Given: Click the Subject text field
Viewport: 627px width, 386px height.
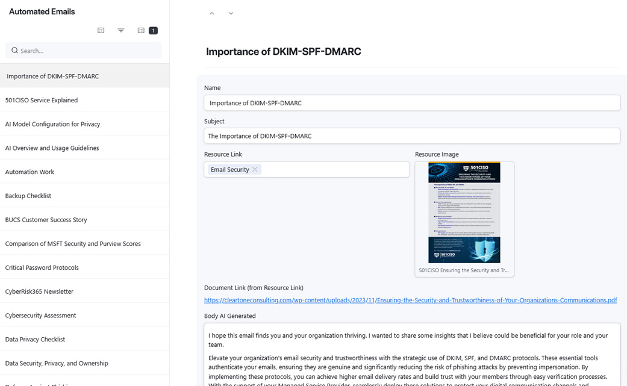Looking at the screenshot, I should click(x=411, y=136).
